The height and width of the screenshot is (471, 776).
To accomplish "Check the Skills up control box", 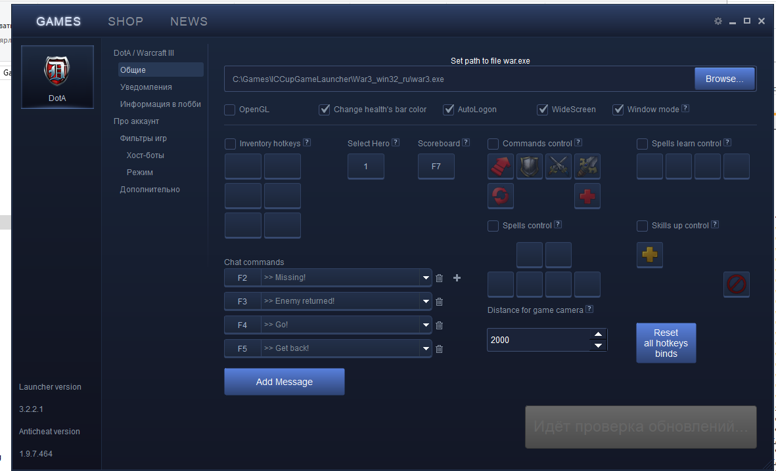I will click(642, 226).
